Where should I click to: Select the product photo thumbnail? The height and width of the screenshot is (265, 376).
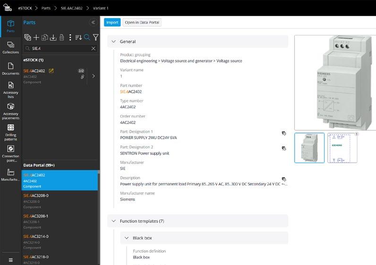[x=309, y=148]
